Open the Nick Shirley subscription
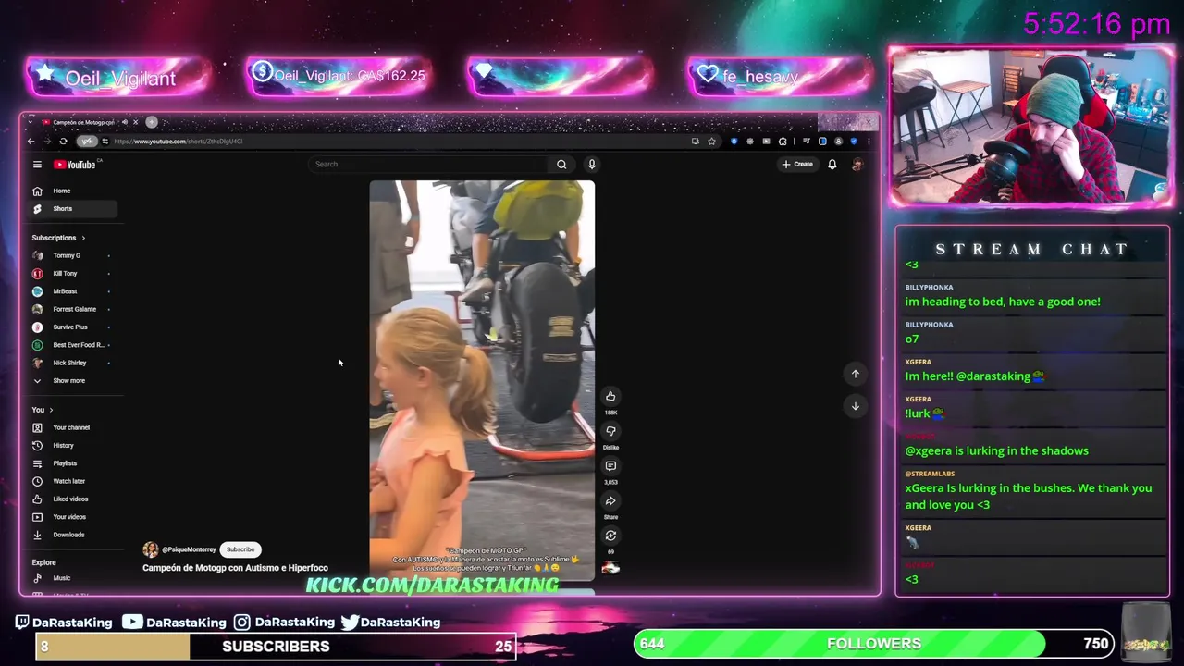Viewport: 1184px width, 666px height. [72, 363]
